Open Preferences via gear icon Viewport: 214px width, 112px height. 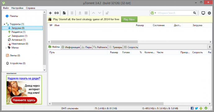209,13
